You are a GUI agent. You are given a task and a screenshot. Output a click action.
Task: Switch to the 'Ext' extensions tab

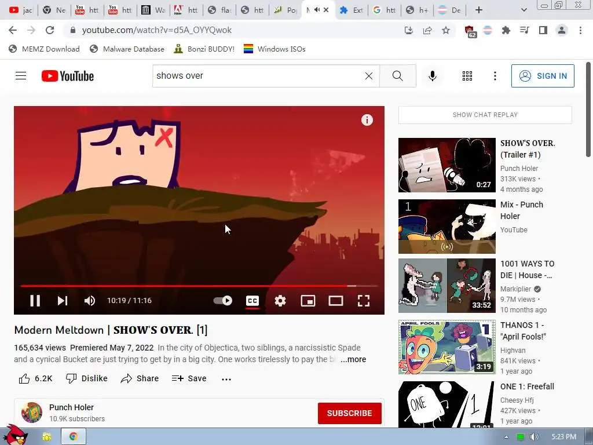(x=351, y=10)
